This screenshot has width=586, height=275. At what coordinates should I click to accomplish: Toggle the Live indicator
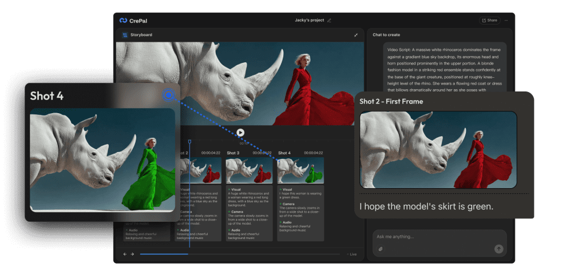tap(351, 254)
